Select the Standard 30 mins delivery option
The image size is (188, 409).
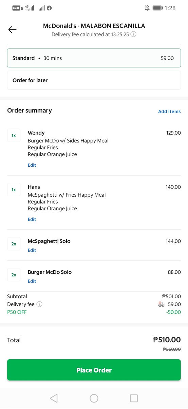tap(94, 58)
